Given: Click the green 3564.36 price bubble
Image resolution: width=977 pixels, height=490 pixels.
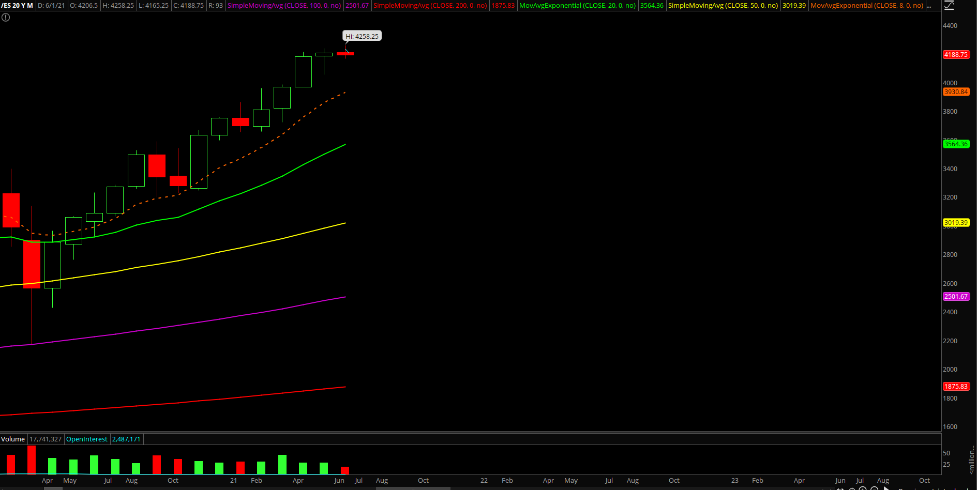Looking at the screenshot, I should pos(956,144).
